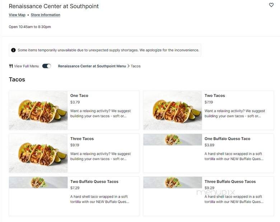Choose the Two Tacos title
Viewport: 280px width, 222px height.
[215, 96]
